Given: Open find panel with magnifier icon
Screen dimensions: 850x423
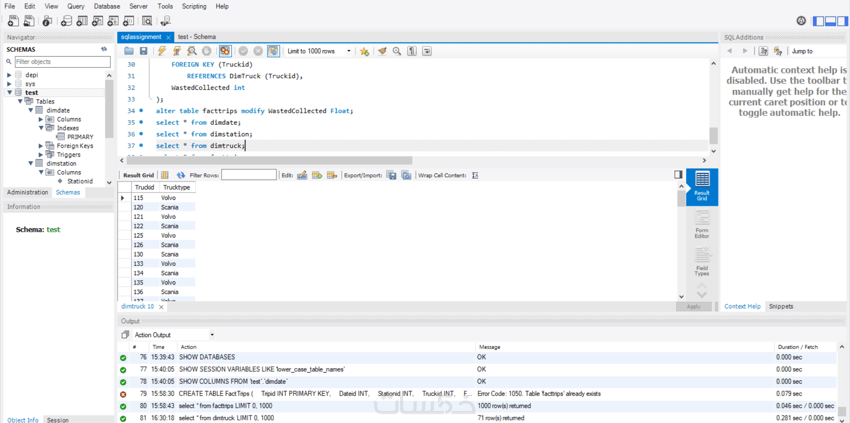Looking at the screenshot, I should point(397,51).
